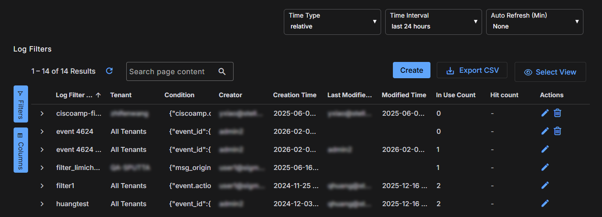
Task: Open the Filters side panel tab
Action: click(x=21, y=104)
